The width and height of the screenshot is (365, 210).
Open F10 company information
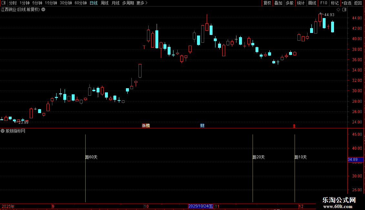point(324,3)
